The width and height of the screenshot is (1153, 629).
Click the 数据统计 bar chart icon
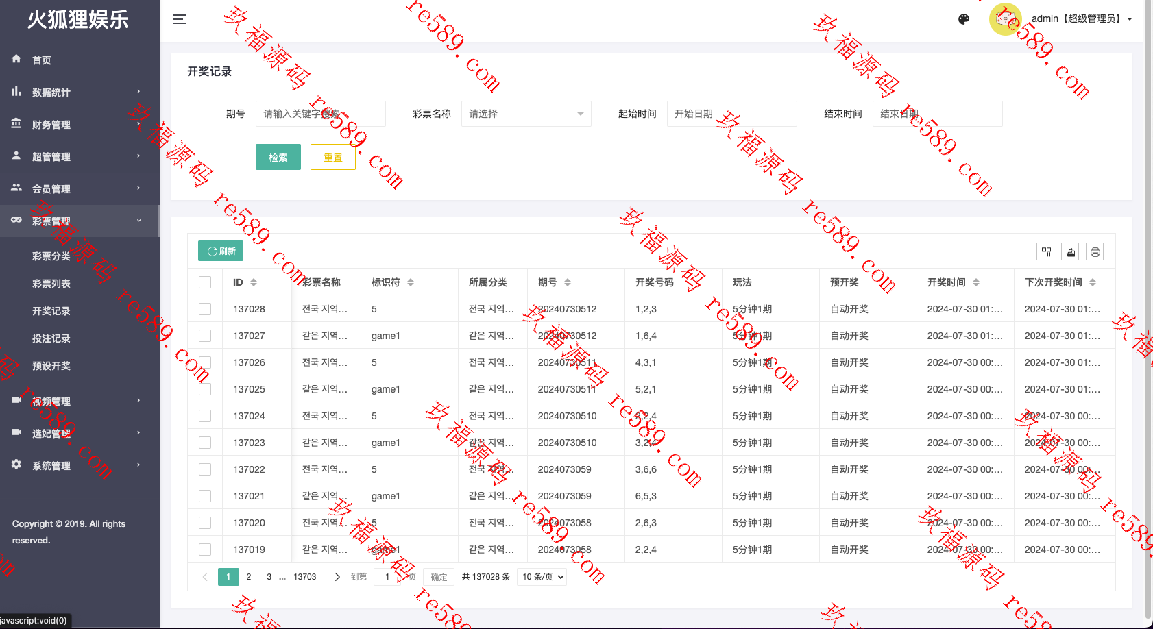(x=16, y=91)
